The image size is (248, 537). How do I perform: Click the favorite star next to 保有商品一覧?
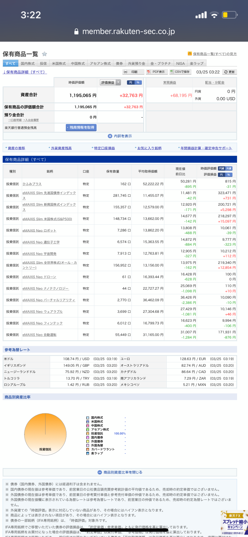44,54
